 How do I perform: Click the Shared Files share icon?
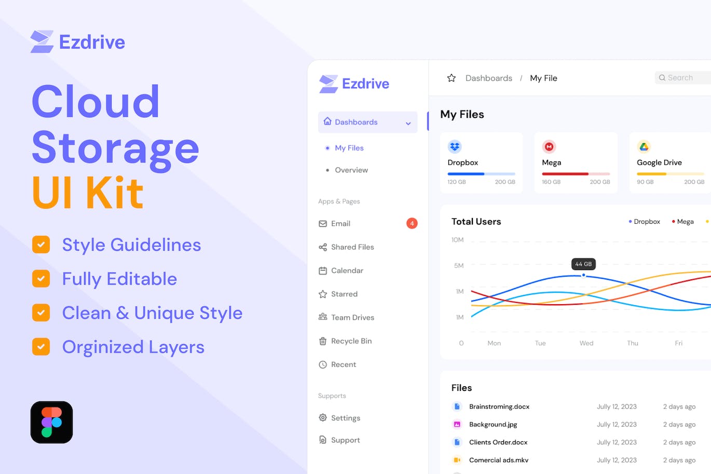coord(323,247)
